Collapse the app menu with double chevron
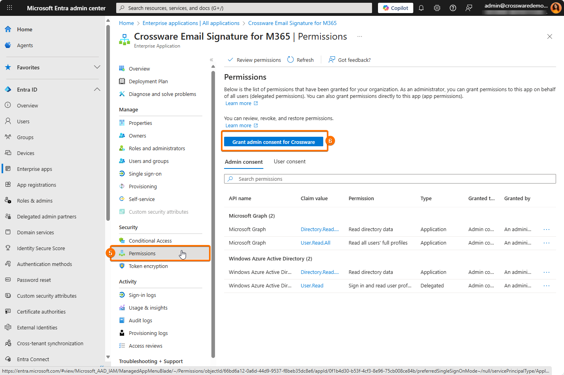The height and width of the screenshot is (375, 564). (x=211, y=60)
